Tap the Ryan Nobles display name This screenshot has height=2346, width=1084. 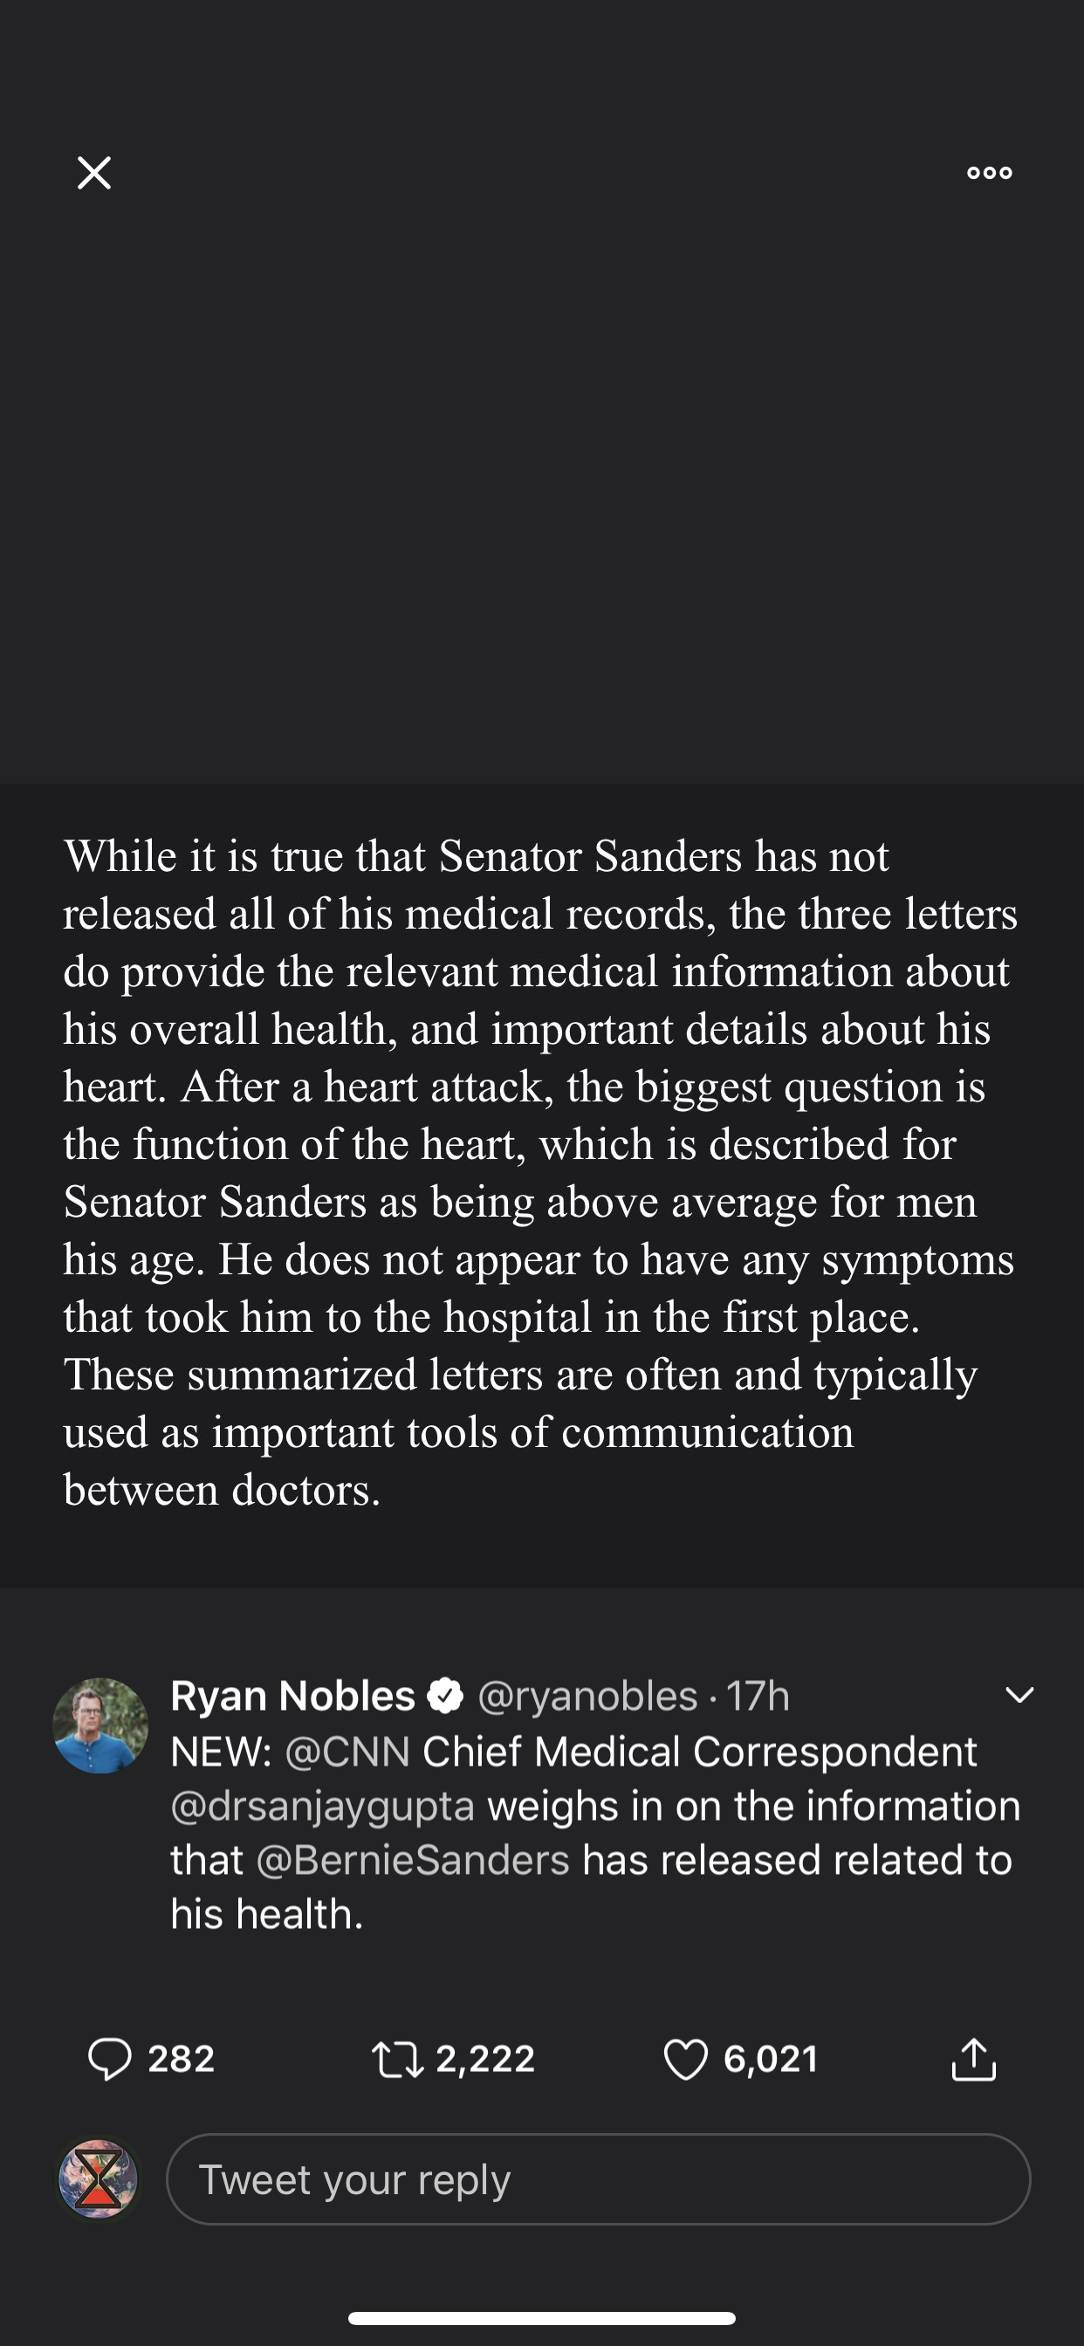[x=292, y=1696]
